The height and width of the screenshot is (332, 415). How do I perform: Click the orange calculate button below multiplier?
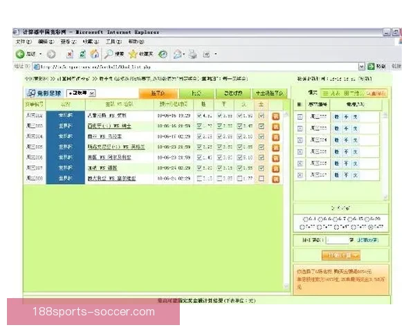click(341, 255)
